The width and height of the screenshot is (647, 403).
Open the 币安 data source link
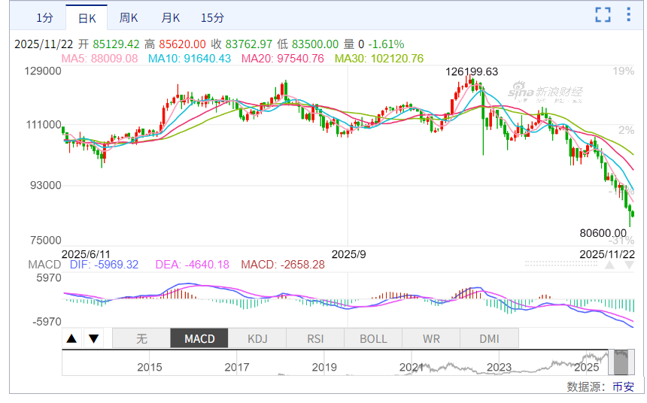[x=623, y=386]
